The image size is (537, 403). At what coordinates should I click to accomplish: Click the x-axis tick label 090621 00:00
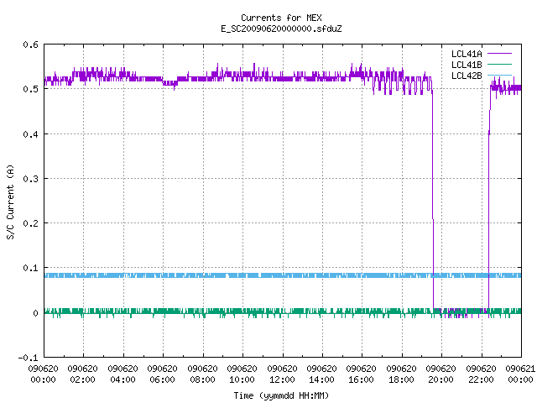pos(520,374)
